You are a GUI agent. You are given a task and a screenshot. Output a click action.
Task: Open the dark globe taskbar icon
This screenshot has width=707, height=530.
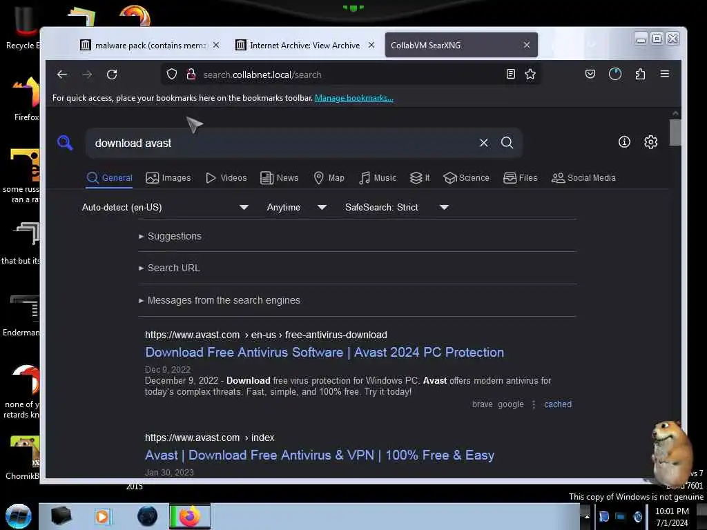tap(148, 516)
